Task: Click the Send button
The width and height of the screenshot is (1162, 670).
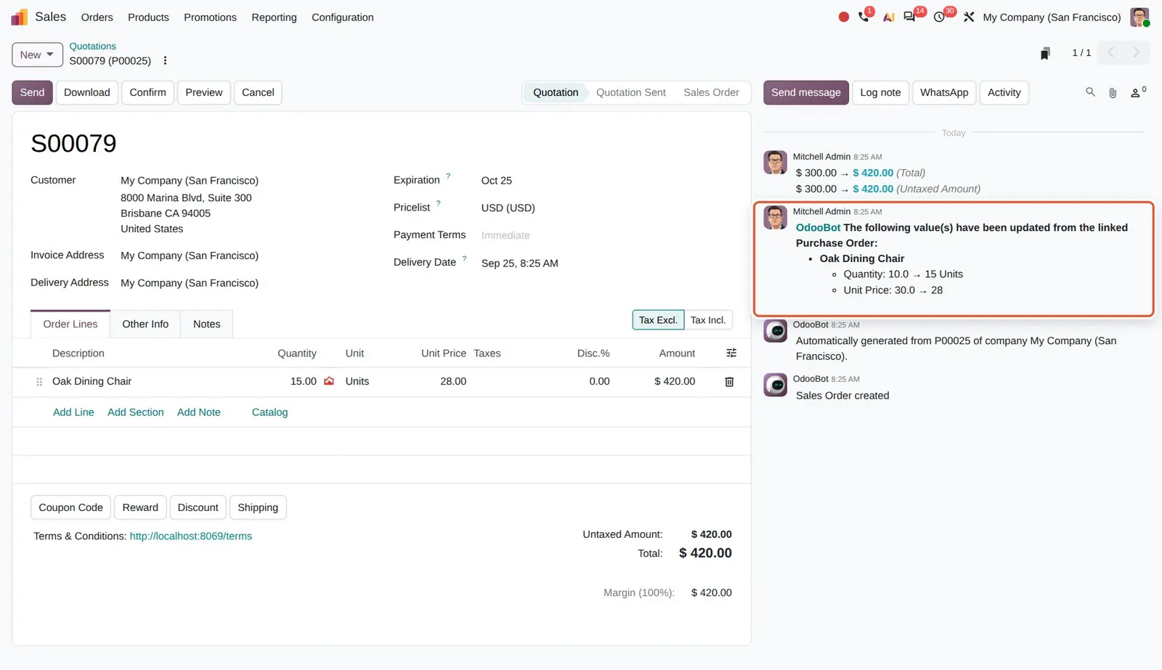Action: [x=32, y=93]
